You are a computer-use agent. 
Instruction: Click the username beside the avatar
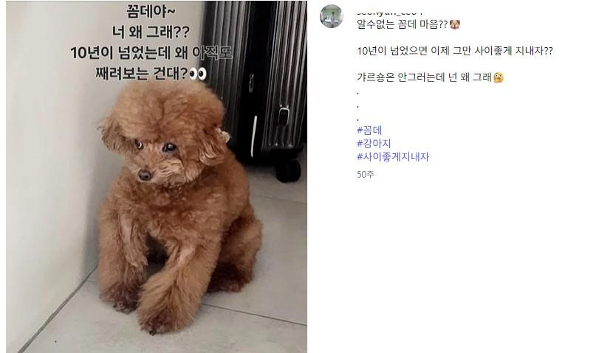coord(390,13)
